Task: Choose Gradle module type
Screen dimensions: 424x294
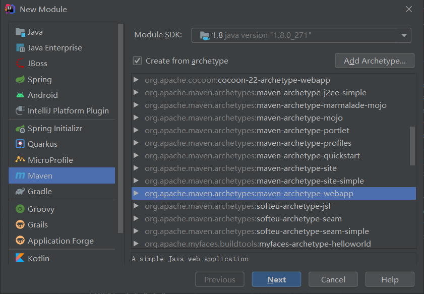Action: (x=62, y=192)
